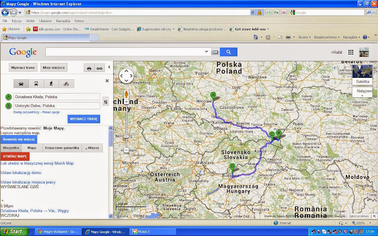Open the Widok menu
Screen dimensions: 378x236
click(x=31, y=21)
